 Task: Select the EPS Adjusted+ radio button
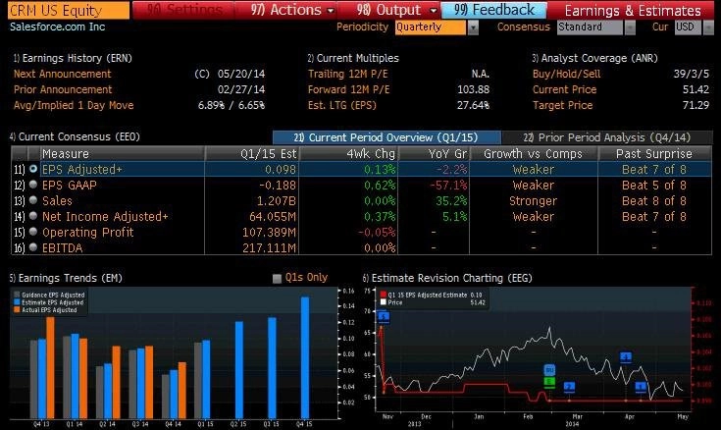pyautogui.click(x=33, y=169)
